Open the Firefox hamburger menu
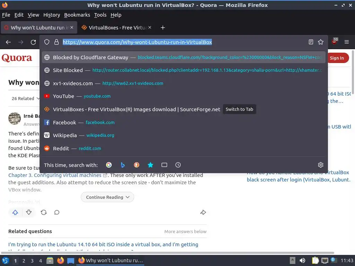Viewport: 355px width, 266px height. click(347, 42)
